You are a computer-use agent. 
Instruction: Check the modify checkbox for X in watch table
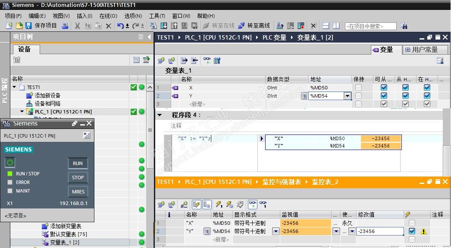click(x=412, y=223)
